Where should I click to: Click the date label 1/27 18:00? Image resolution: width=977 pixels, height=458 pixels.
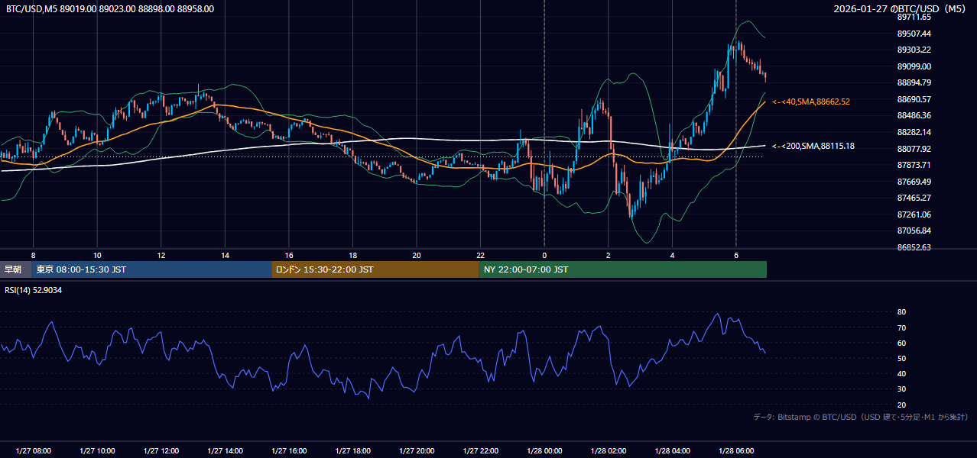click(x=352, y=451)
